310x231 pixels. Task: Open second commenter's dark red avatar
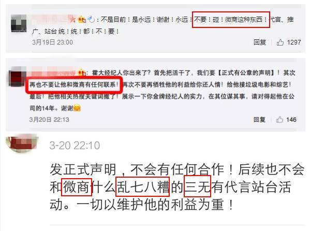click(18, 77)
